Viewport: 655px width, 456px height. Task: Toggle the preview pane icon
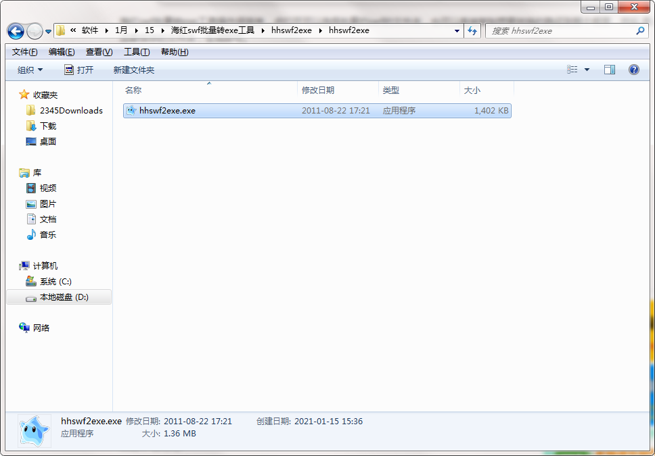[610, 70]
